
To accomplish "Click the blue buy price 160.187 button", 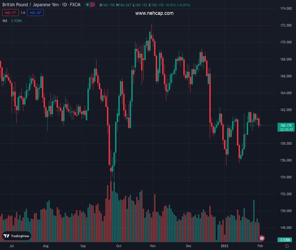I will 35,13.
